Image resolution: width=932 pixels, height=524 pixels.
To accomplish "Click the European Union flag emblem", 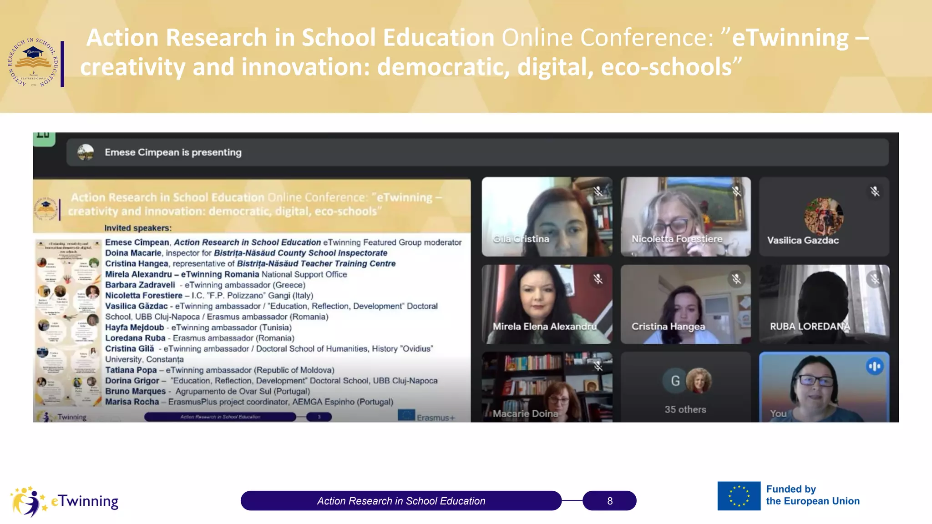I will click(x=739, y=496).
